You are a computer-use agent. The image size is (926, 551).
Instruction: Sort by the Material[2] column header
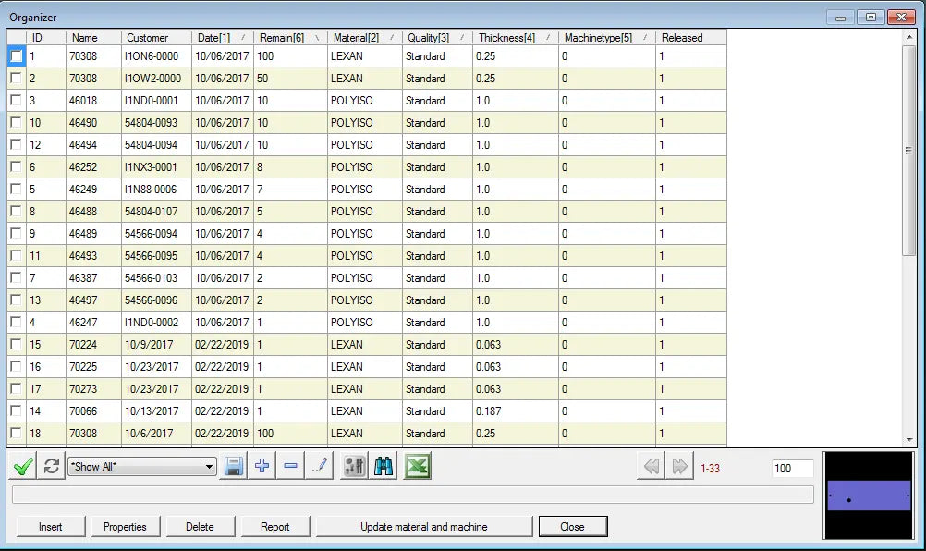click(363, 38)
